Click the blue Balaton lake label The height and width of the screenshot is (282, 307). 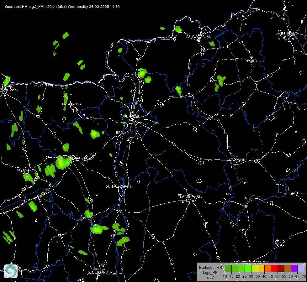[x=42, y=192]
